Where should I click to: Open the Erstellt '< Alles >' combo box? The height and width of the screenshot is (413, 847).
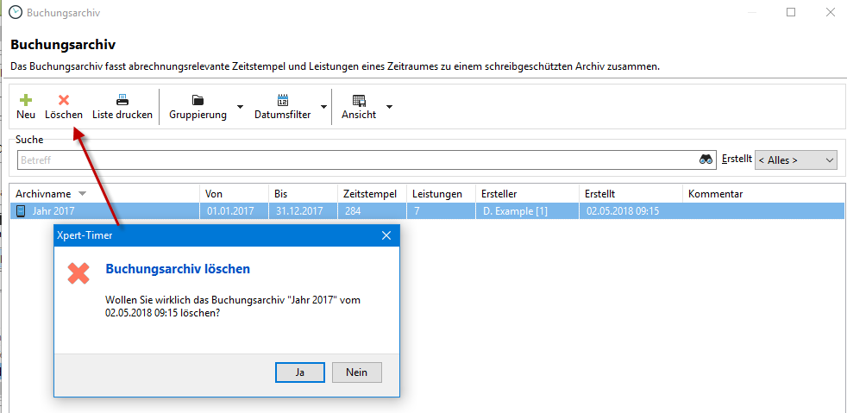pyautogui.click(x=795, y=160)
